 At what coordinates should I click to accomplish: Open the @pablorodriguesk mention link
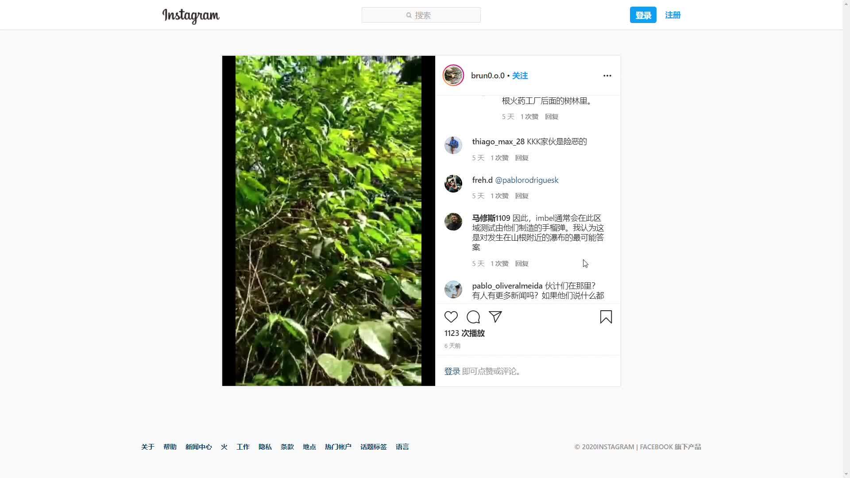coord(526,180)
